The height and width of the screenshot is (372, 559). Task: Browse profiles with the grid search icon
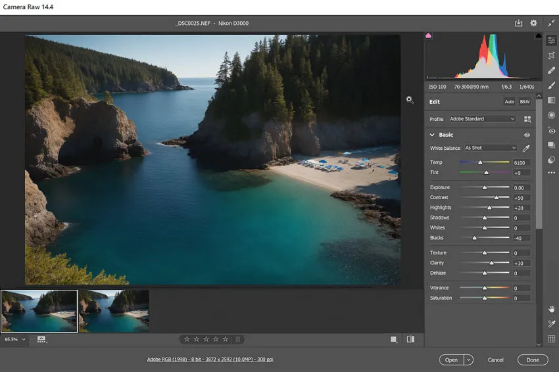(527, 120)
